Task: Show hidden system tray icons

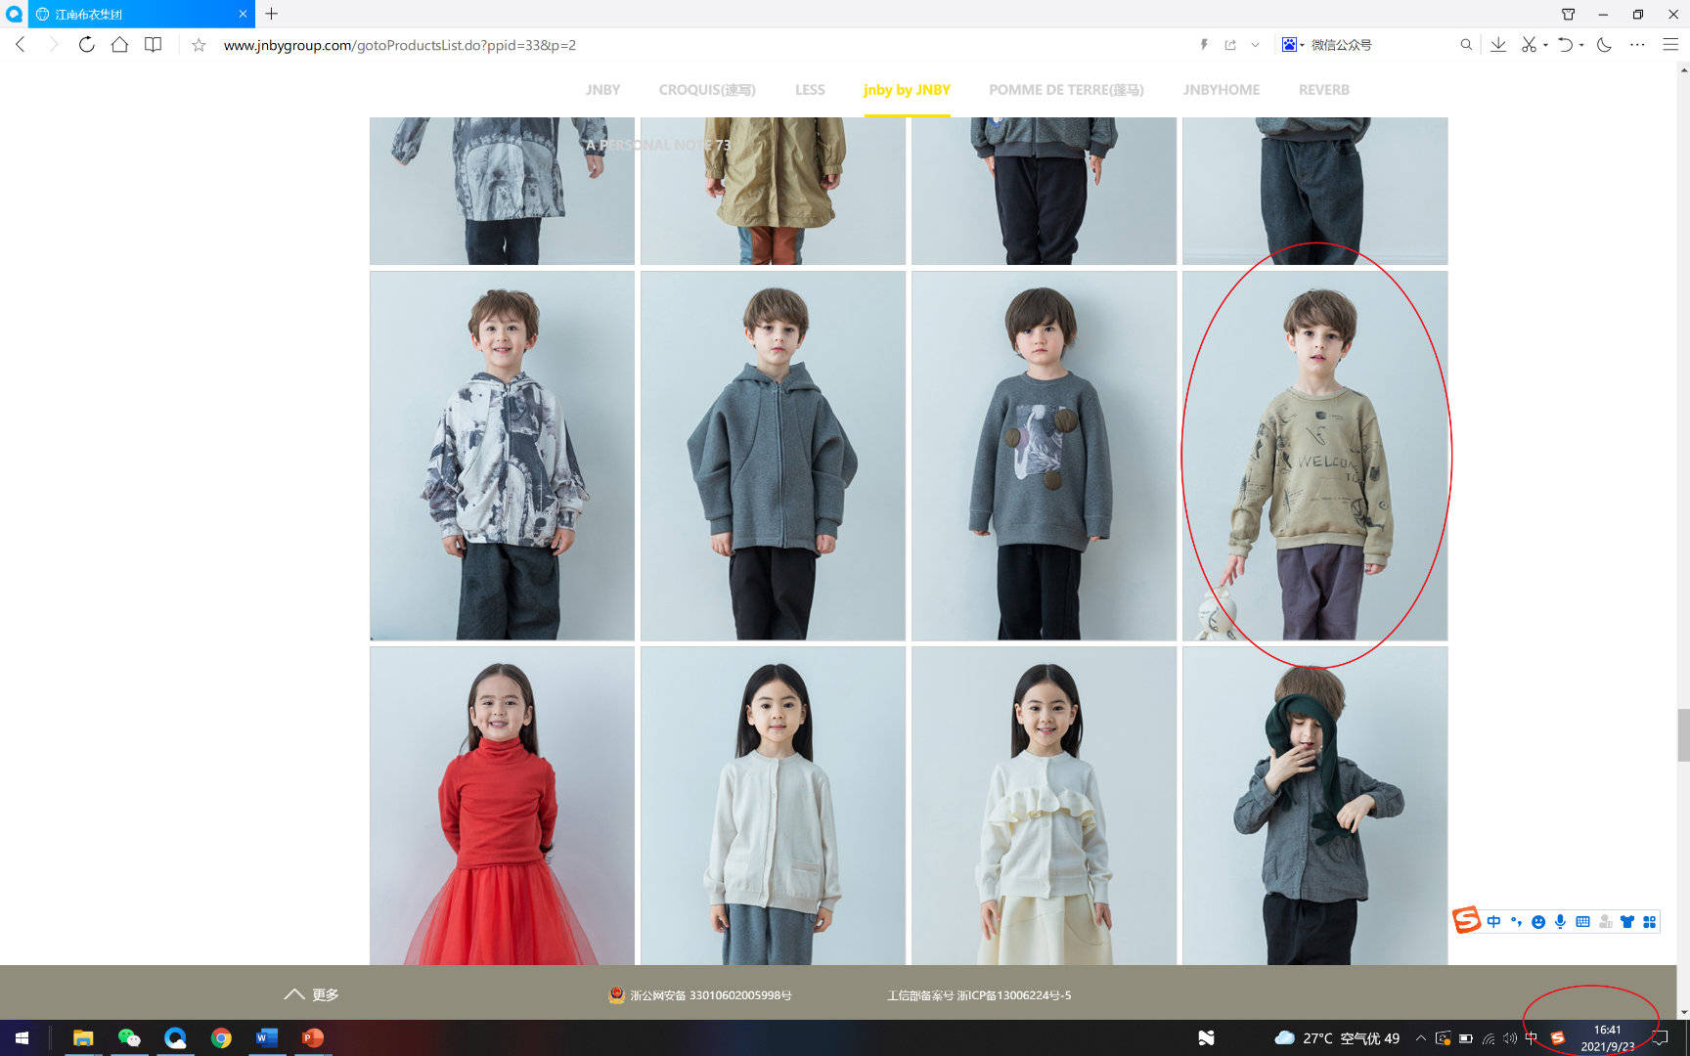Action: pos(1420,1038)
